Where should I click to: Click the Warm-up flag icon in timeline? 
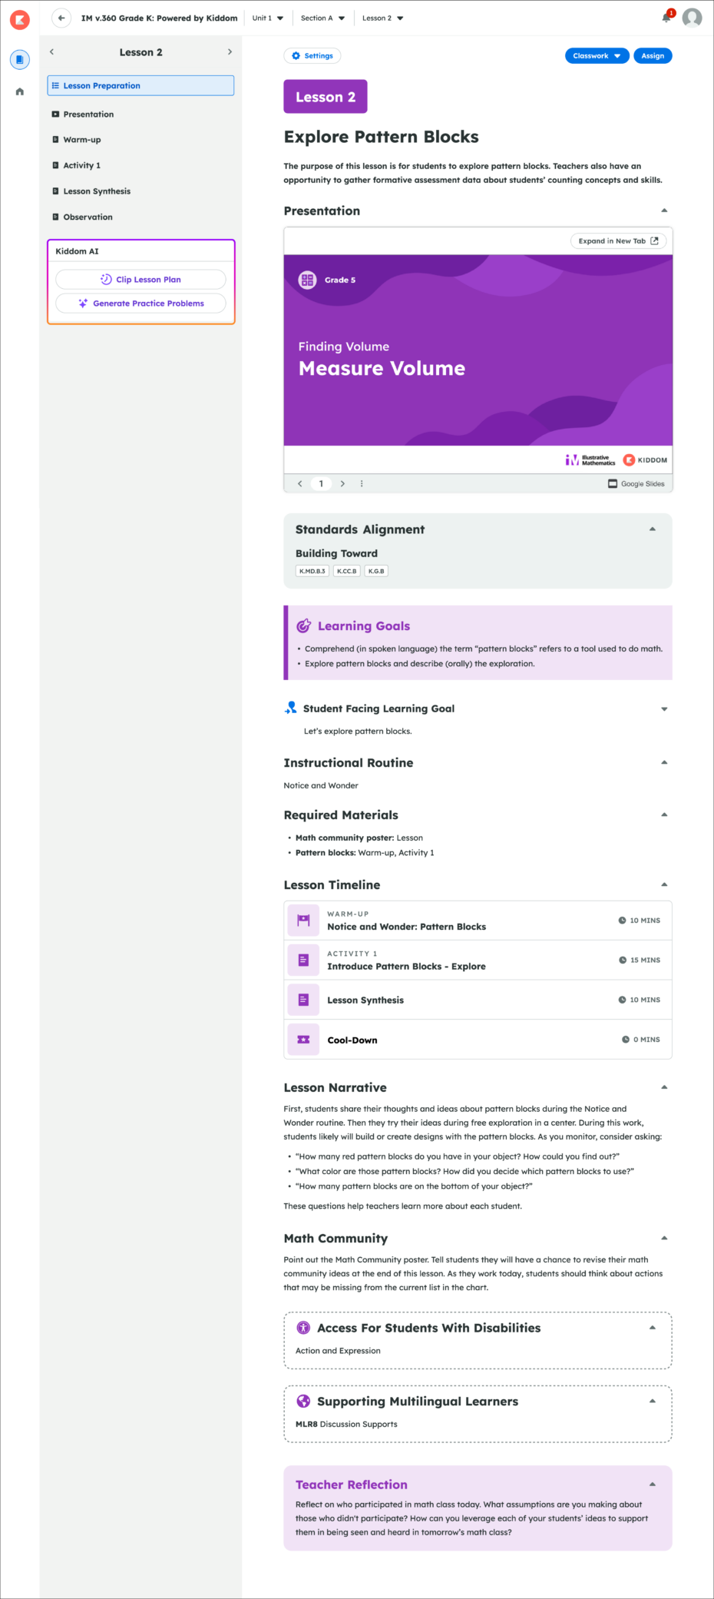tap(303, 920)
